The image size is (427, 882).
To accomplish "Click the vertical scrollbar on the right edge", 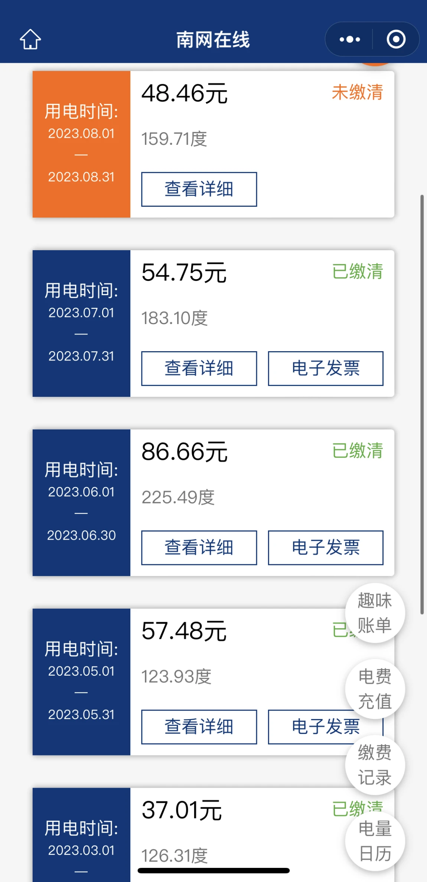I will pyautogui.click(x=422, y=404).
